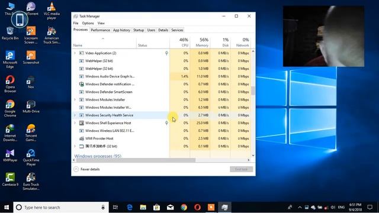Open Recycle Bin on desktop
This screenshot has width=379, height=213.
coord(10,33)
